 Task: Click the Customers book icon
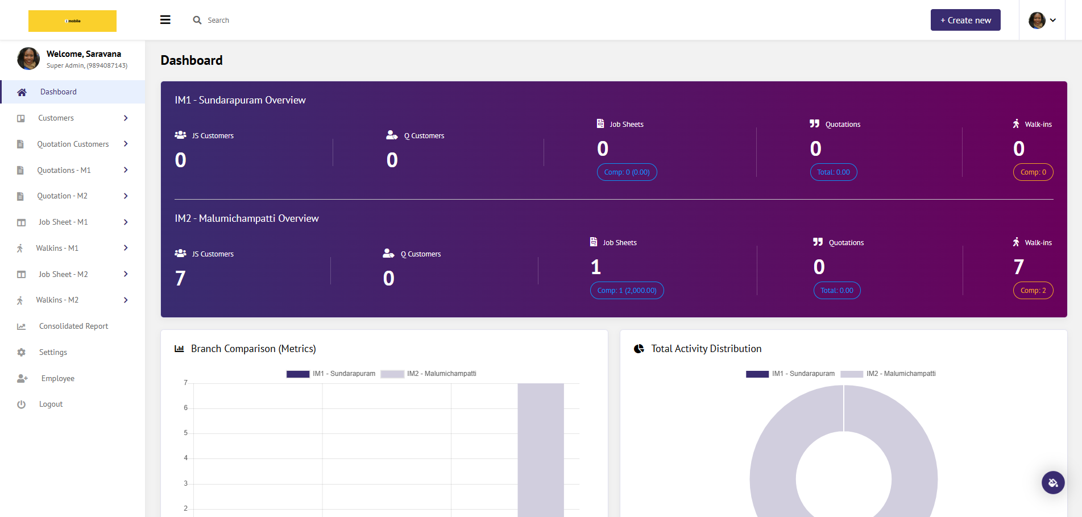tap(21, 118)
